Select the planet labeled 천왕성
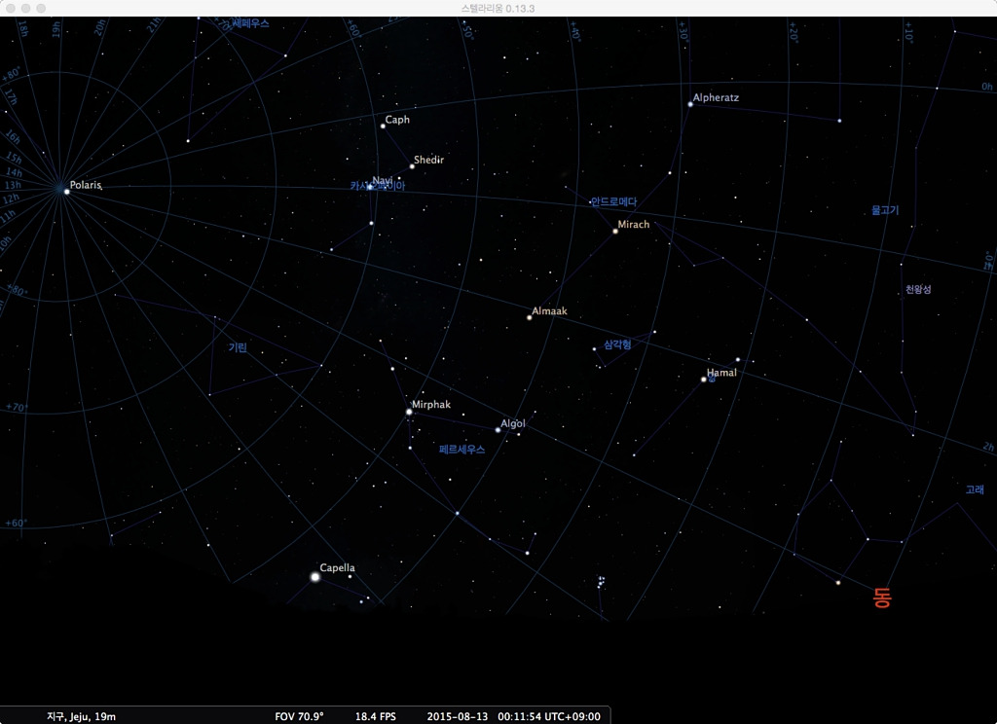The width and height of the screenshot is (997, 724). 918,289
